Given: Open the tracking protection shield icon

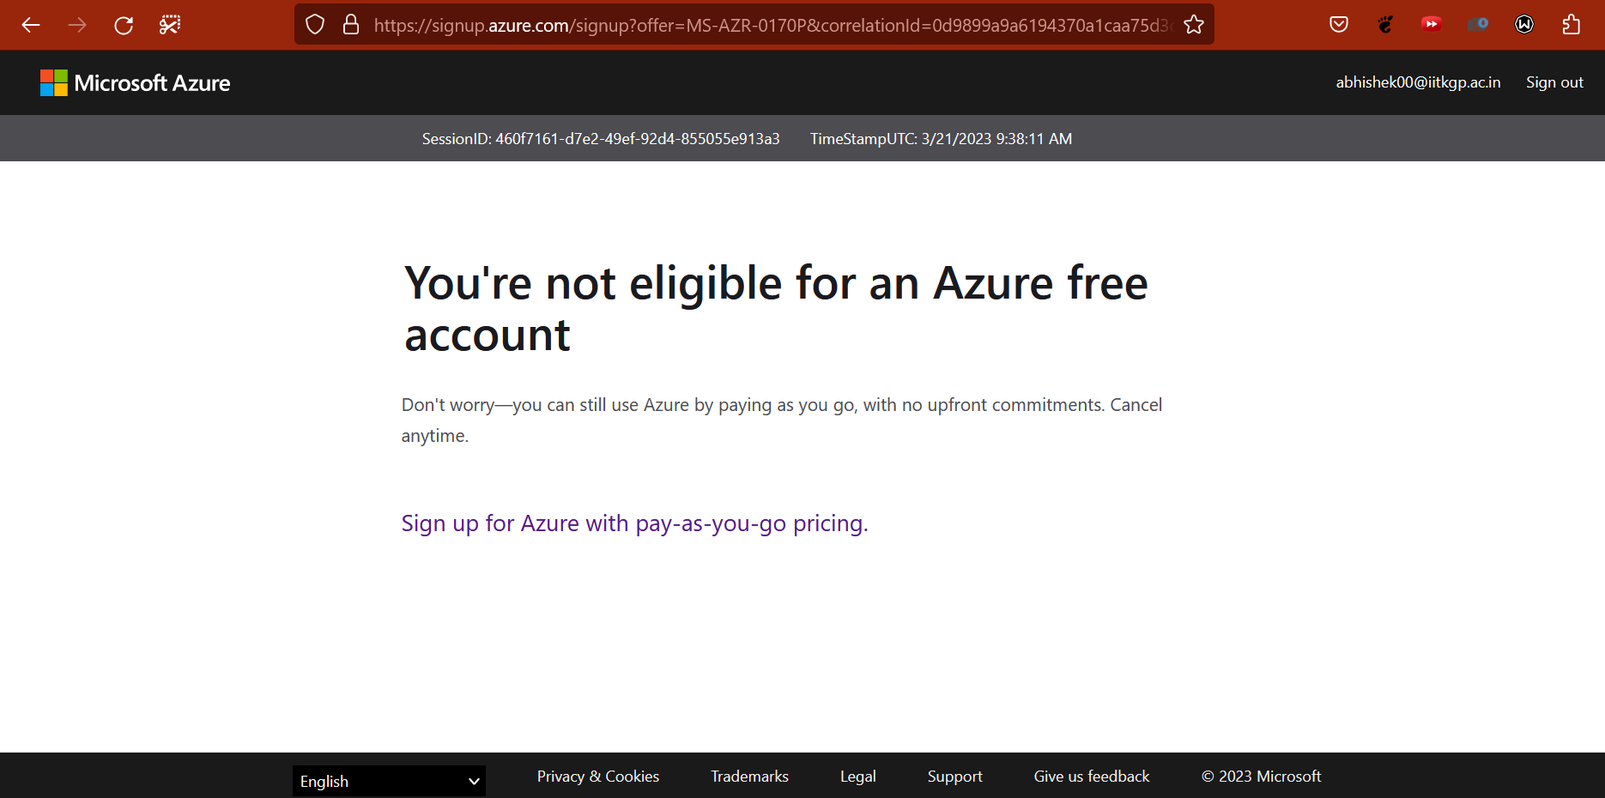Looking at the screenshot, I should (315, 25).
